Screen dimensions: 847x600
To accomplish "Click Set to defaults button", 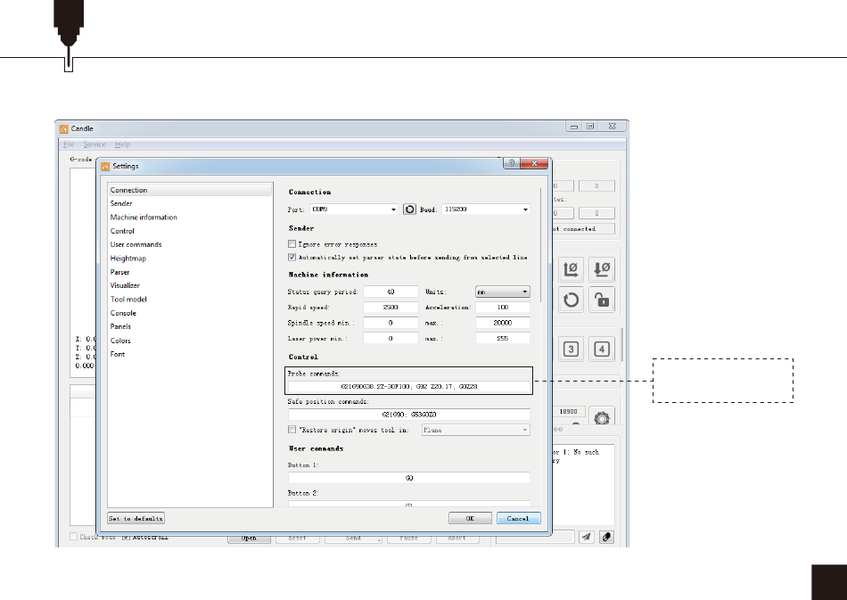I will click(136, 519).
